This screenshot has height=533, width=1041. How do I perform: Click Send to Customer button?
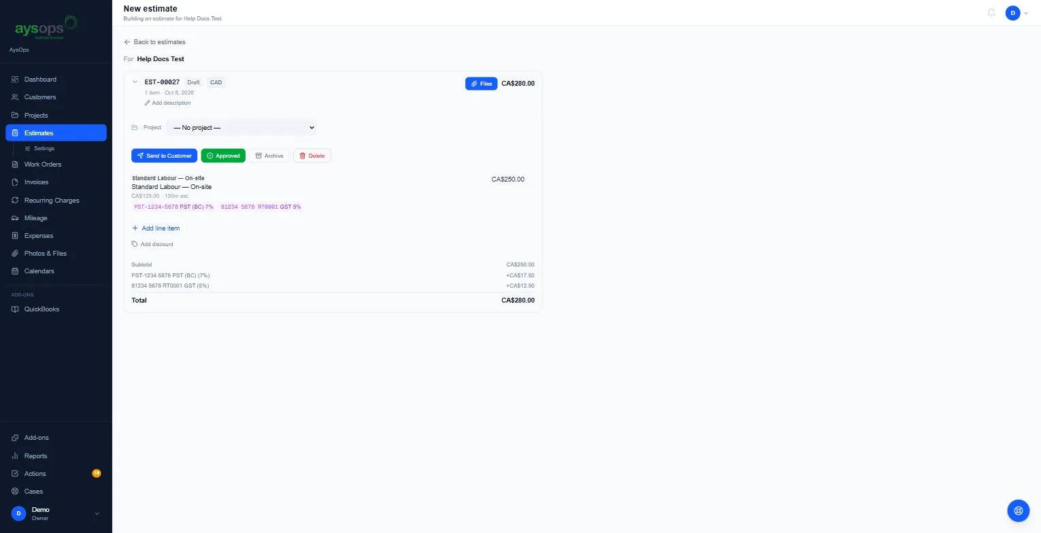point(164,156)
